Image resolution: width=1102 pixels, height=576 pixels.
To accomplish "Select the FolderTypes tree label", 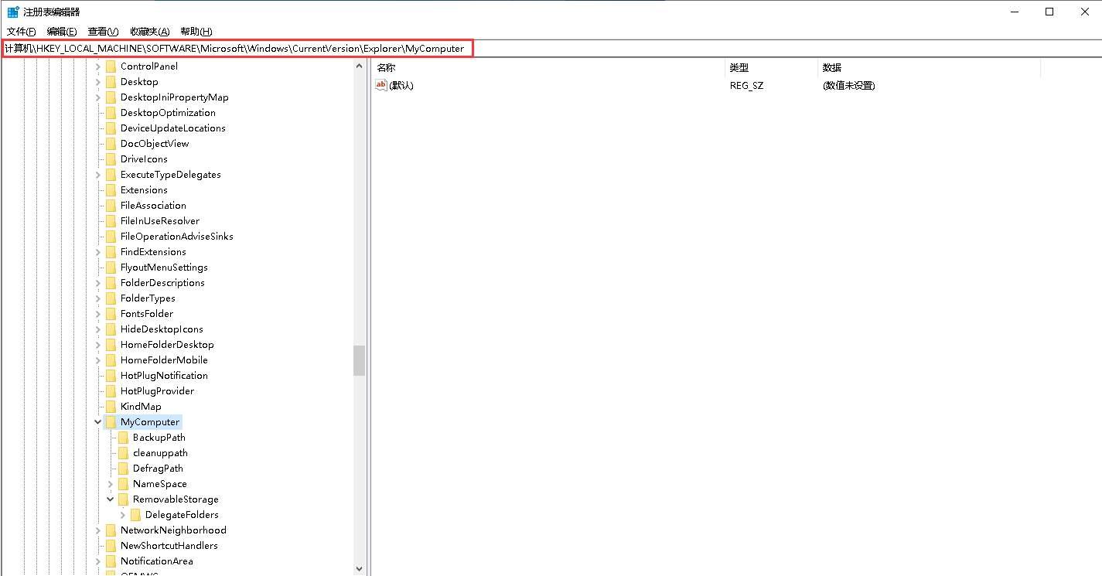I will click(x=148, y=298).
